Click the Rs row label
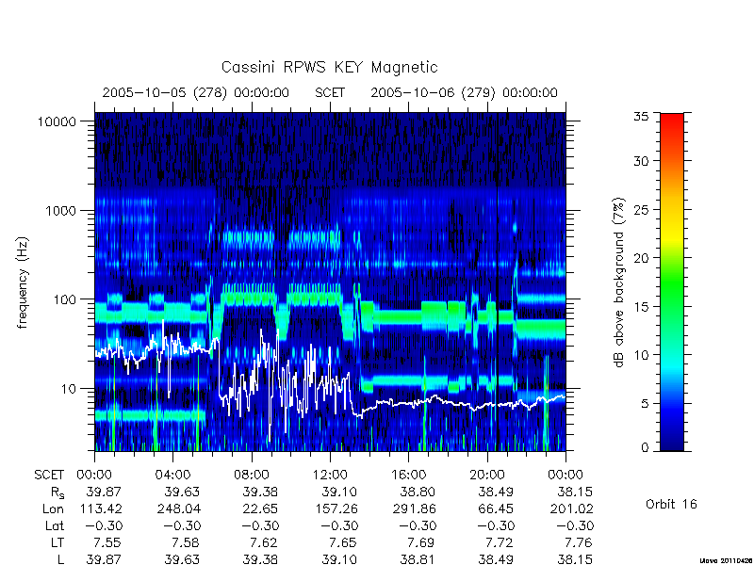This screenshot has height=565, width=754. point(57,492)
